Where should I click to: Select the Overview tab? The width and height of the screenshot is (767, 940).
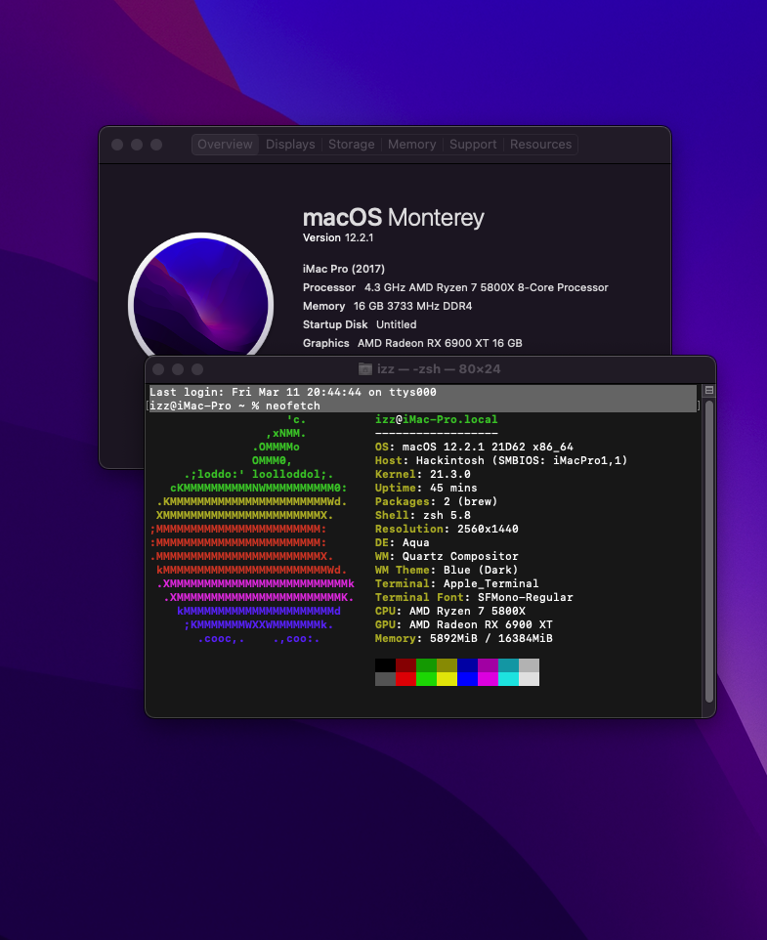coord(225,145)
